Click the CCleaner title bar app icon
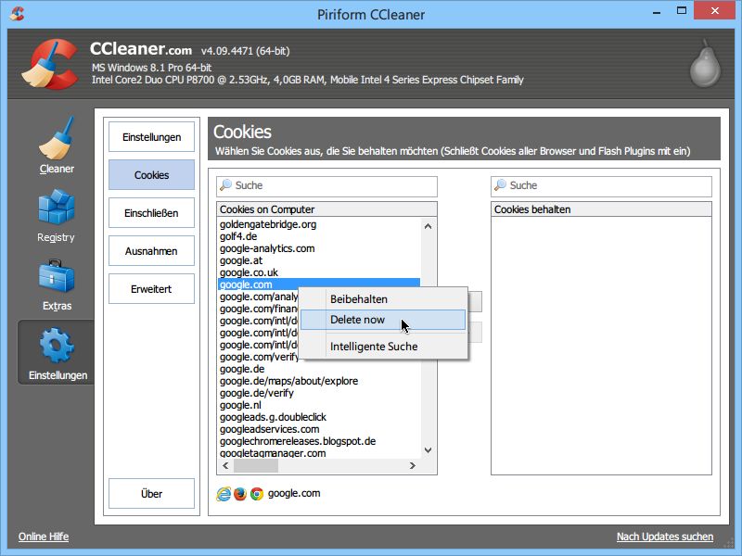 click(x=17, y=14)
